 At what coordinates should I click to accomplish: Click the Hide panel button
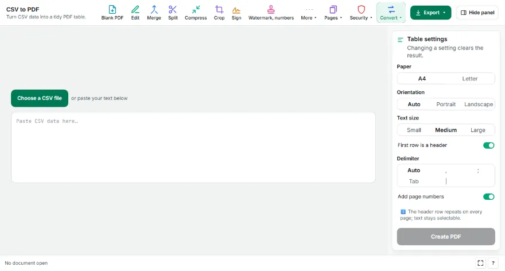[477, 13]
